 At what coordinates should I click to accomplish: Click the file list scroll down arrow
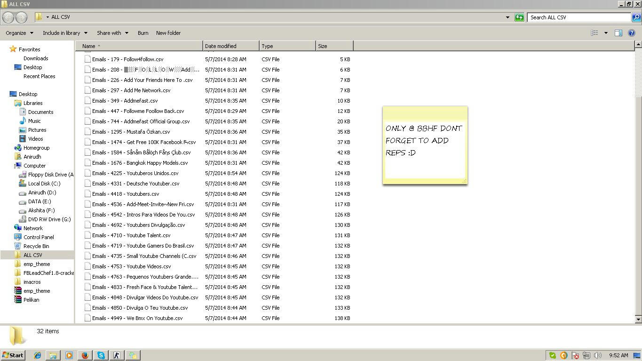(x=638, y=320)
